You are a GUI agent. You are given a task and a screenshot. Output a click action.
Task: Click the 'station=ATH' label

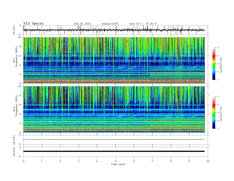[110, 24]
